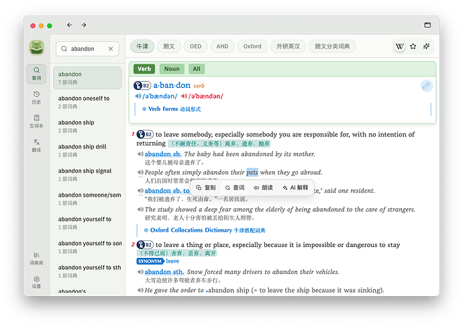The width and height of the screenshot is (463, 327).
Task: Show All parts of speech
Action: click(x=197, y=69)
